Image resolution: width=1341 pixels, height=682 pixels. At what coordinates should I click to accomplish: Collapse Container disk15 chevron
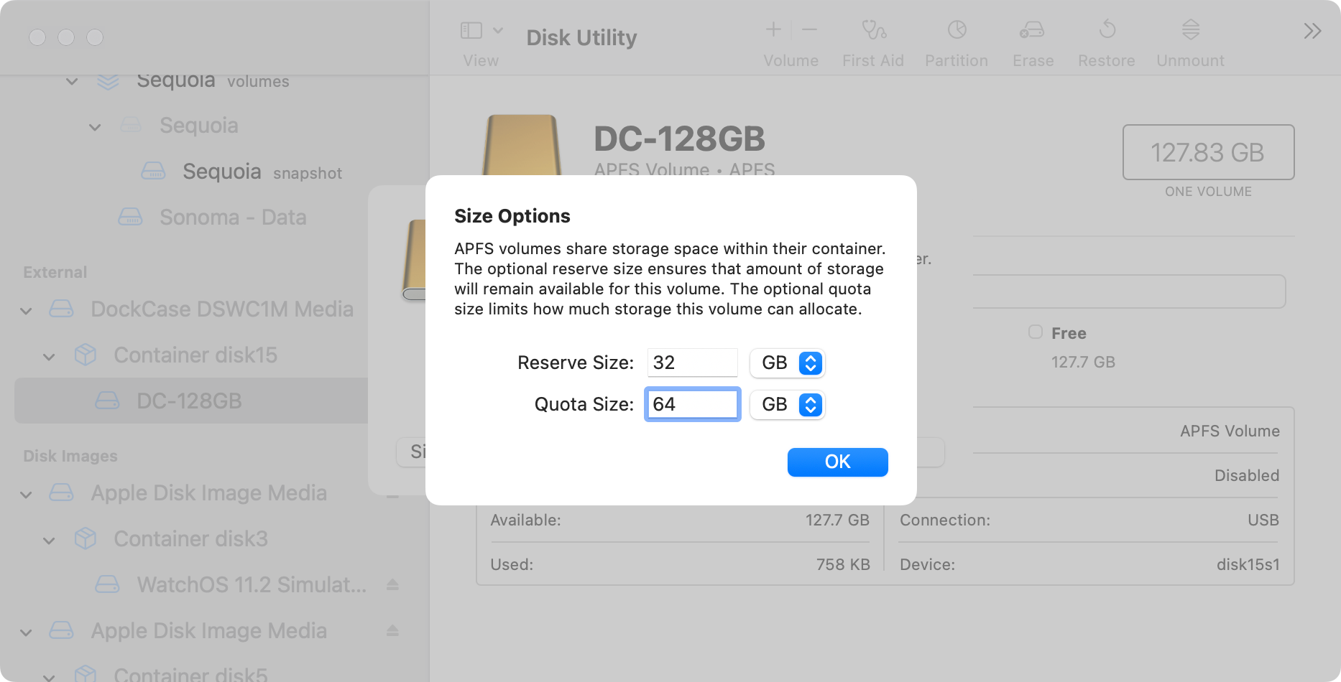[x=49, y=357]
